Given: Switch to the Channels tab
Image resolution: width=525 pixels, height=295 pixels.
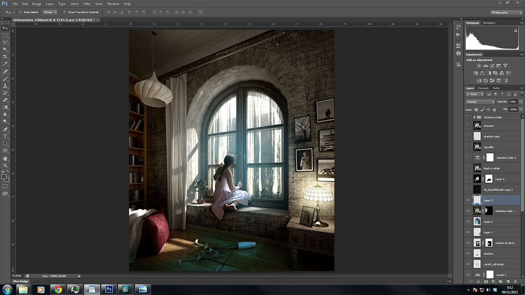Looking at the screenshot, I should (483, 88).
